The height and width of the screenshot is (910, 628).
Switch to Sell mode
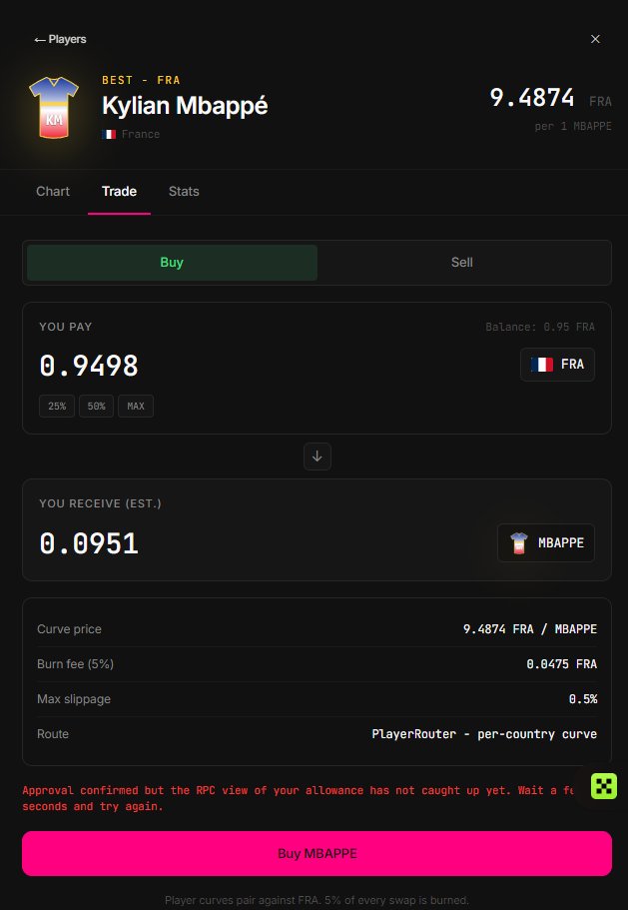[461, 263]
